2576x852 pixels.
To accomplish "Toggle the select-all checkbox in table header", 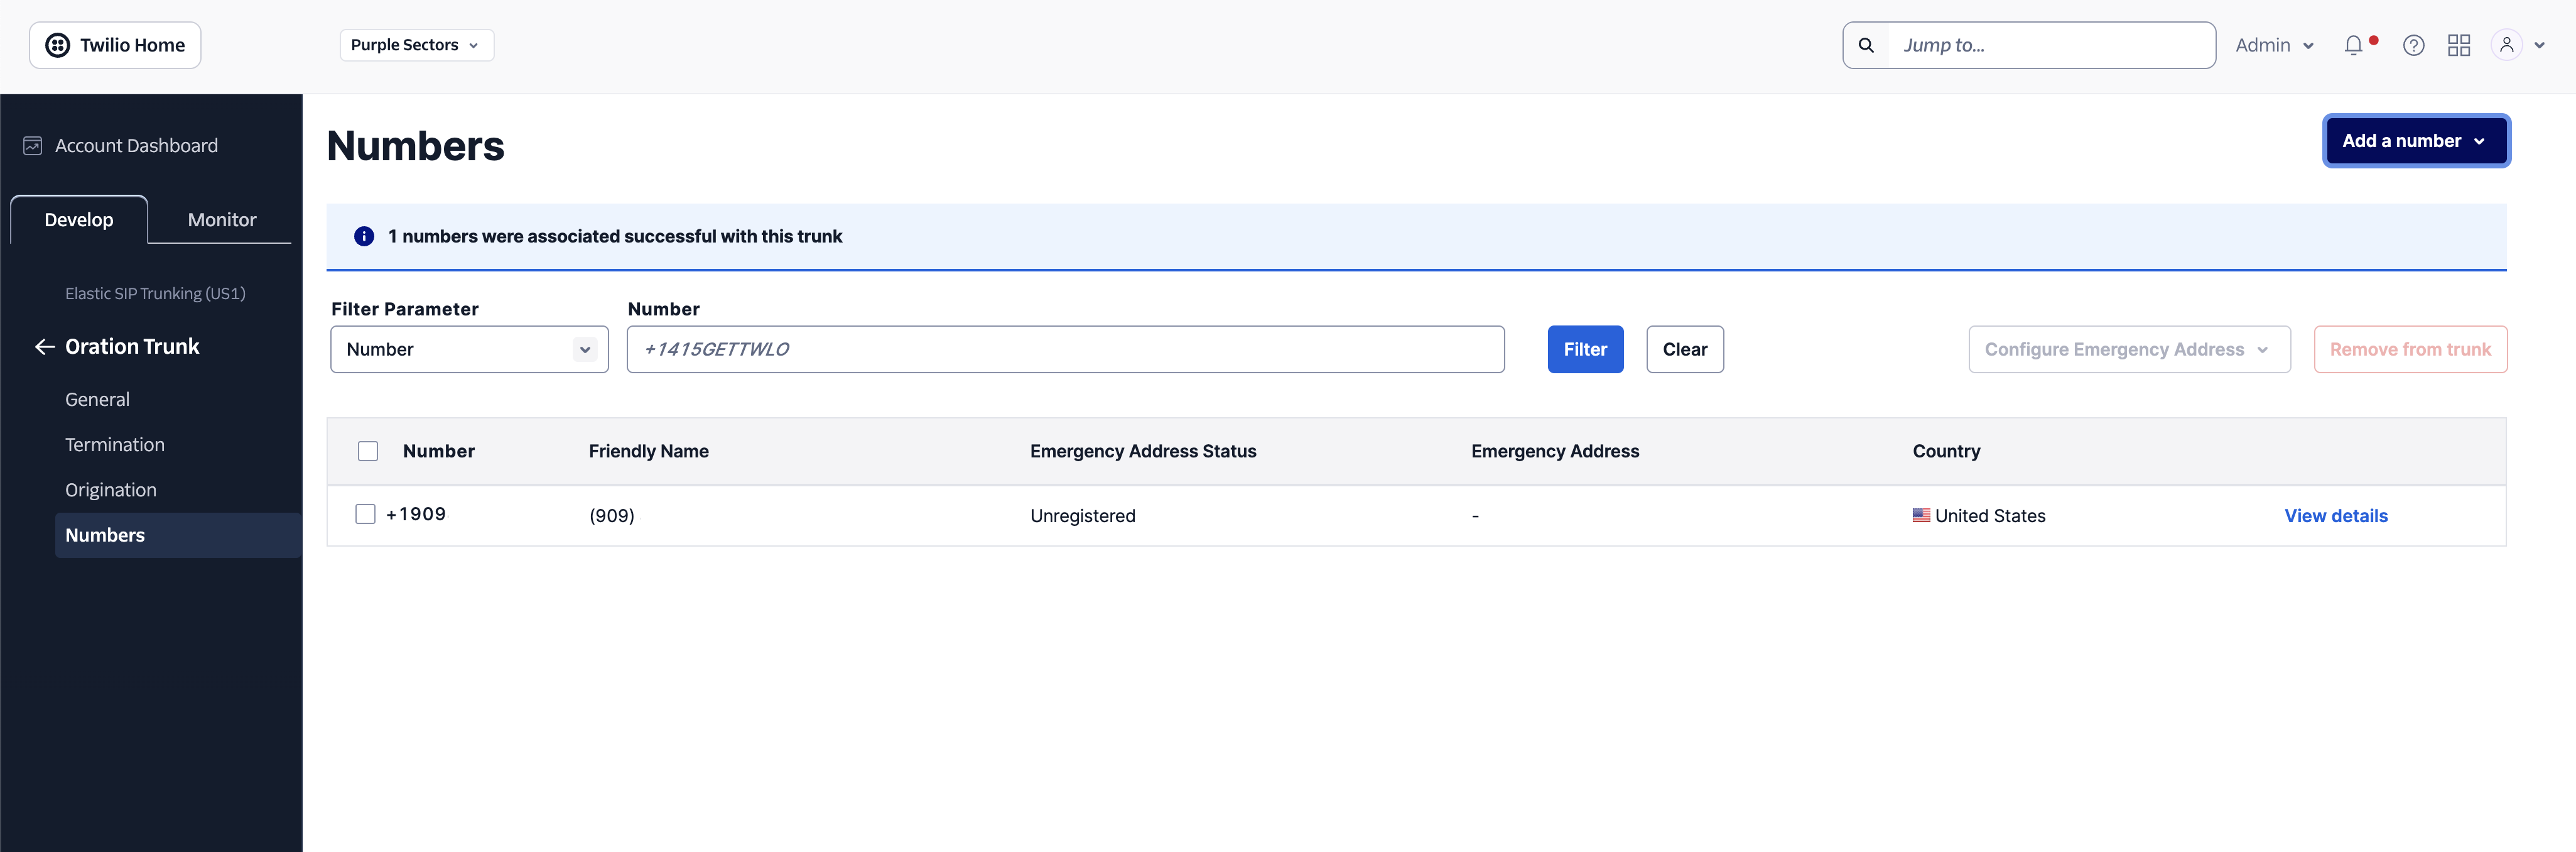I will click(x=368, y=451).
